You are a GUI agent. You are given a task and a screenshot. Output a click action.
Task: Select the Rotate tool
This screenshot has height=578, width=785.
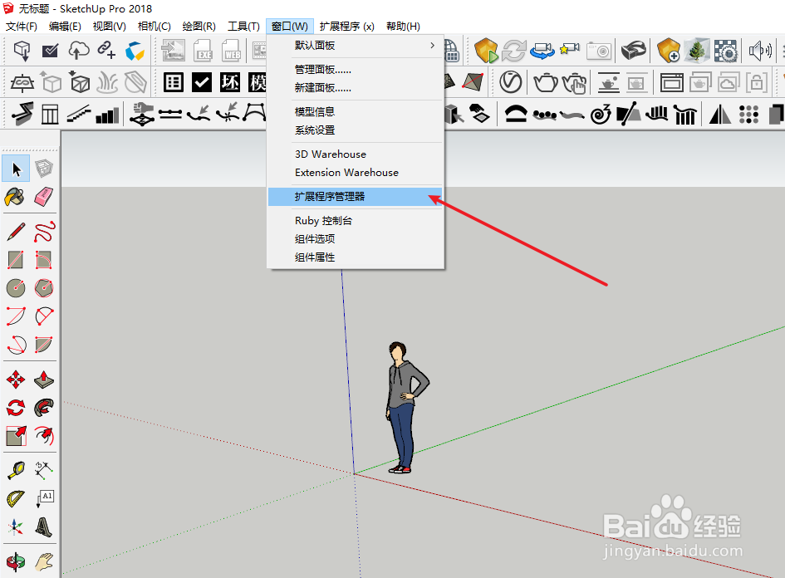16,408
